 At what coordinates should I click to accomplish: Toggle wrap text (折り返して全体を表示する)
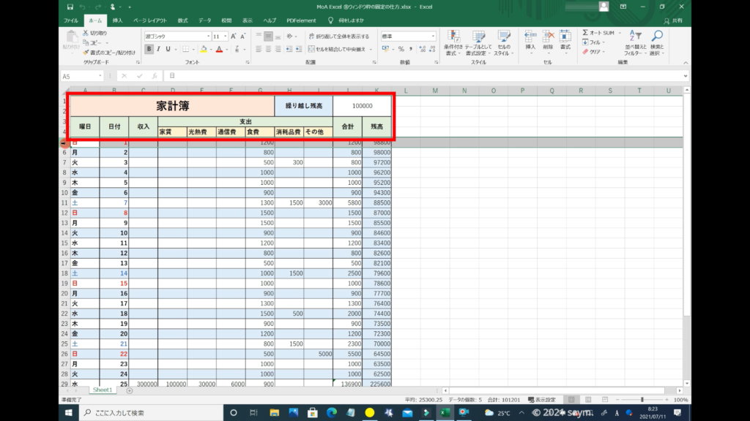338,36
